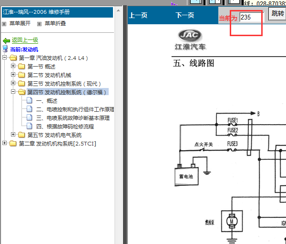Select 第五节 发动机电气系统 folder label
Screen dimensions: 286x244
54,135
